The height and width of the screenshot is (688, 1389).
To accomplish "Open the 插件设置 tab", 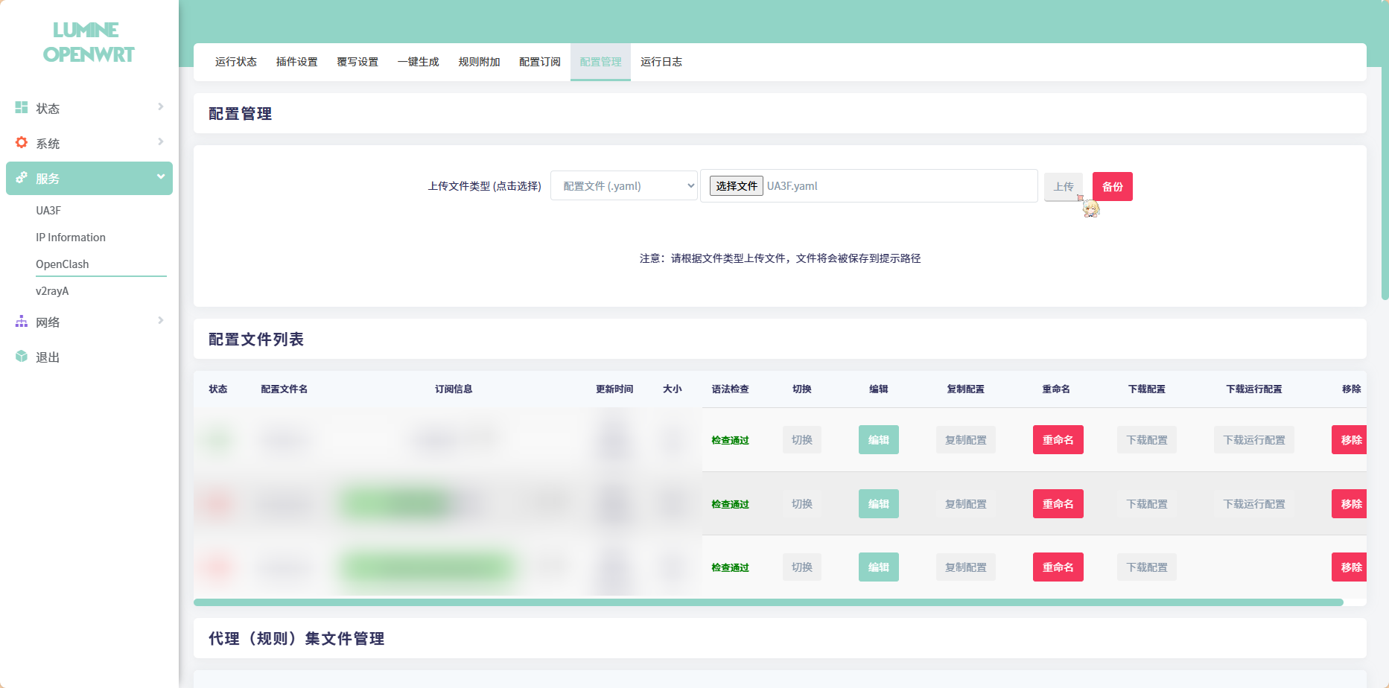I will pyautogui.click(x=296, y=62).
